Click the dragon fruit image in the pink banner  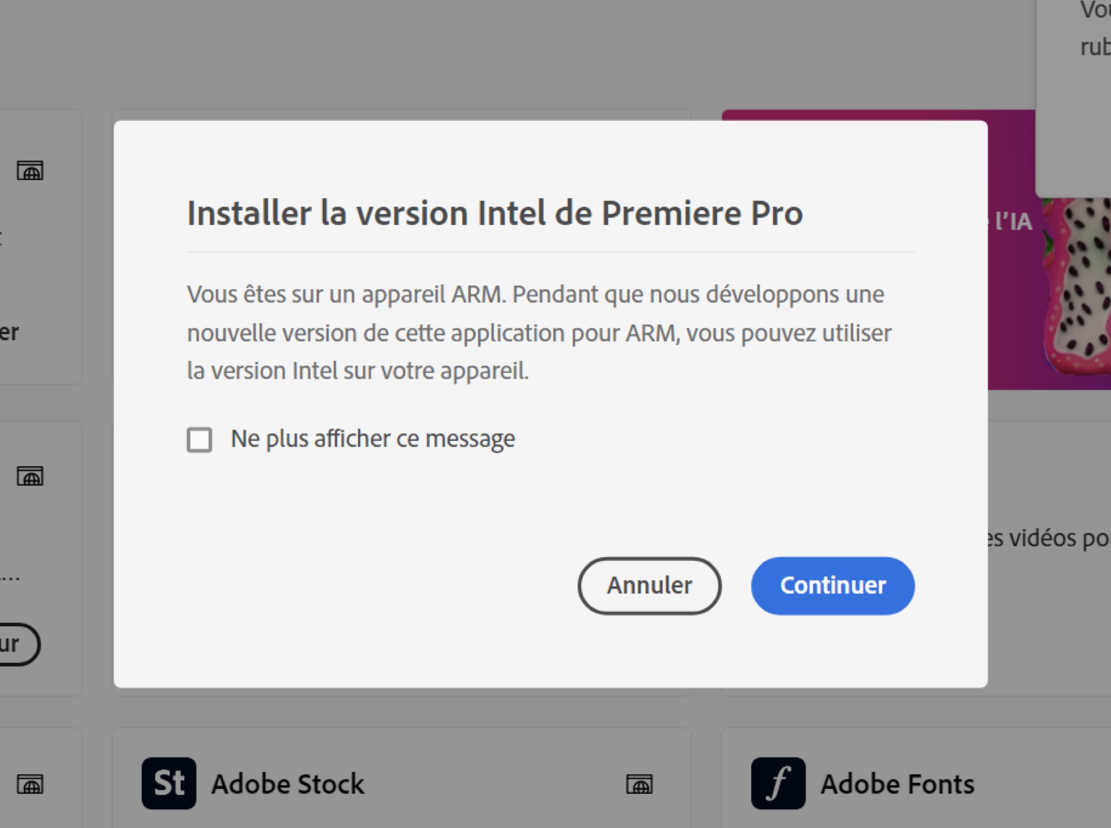coord(1077,293)
